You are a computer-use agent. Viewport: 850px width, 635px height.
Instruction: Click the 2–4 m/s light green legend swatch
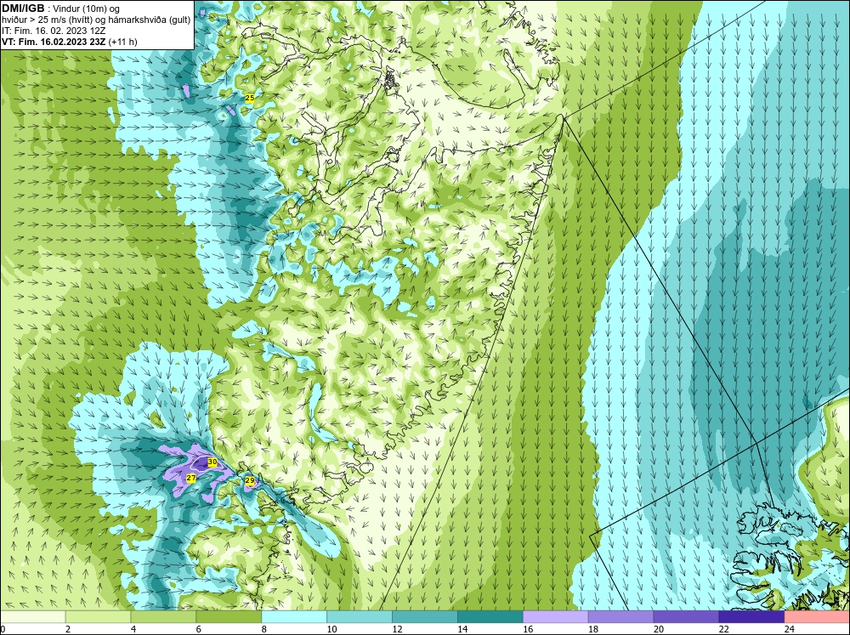(98, 617)
